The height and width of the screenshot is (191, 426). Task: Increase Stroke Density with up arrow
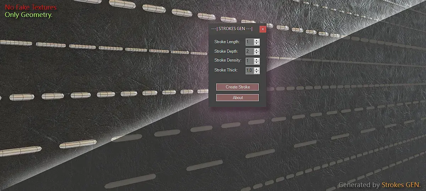point(257,59)
